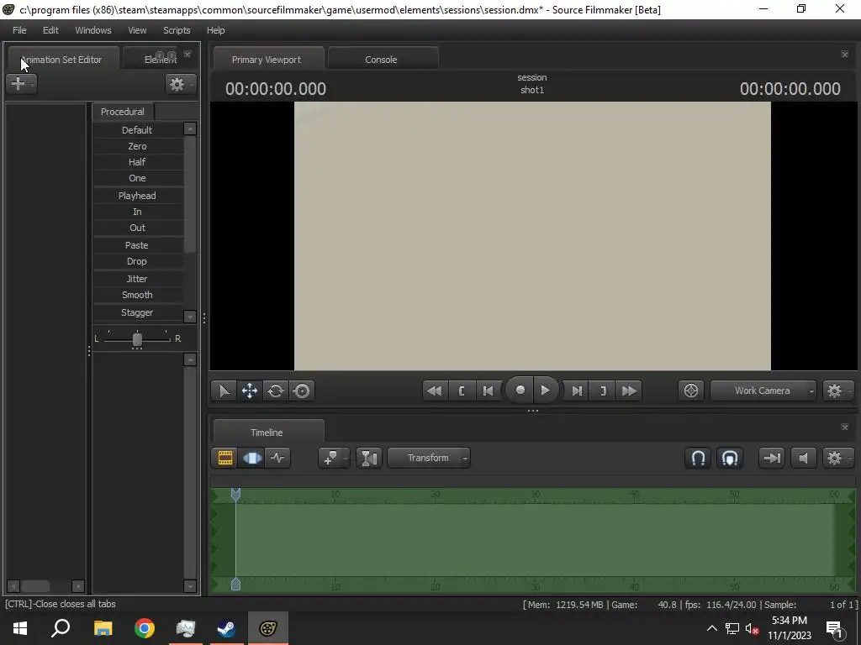
Task: Open Steam from the taskbar
Action: pos(227,628)
